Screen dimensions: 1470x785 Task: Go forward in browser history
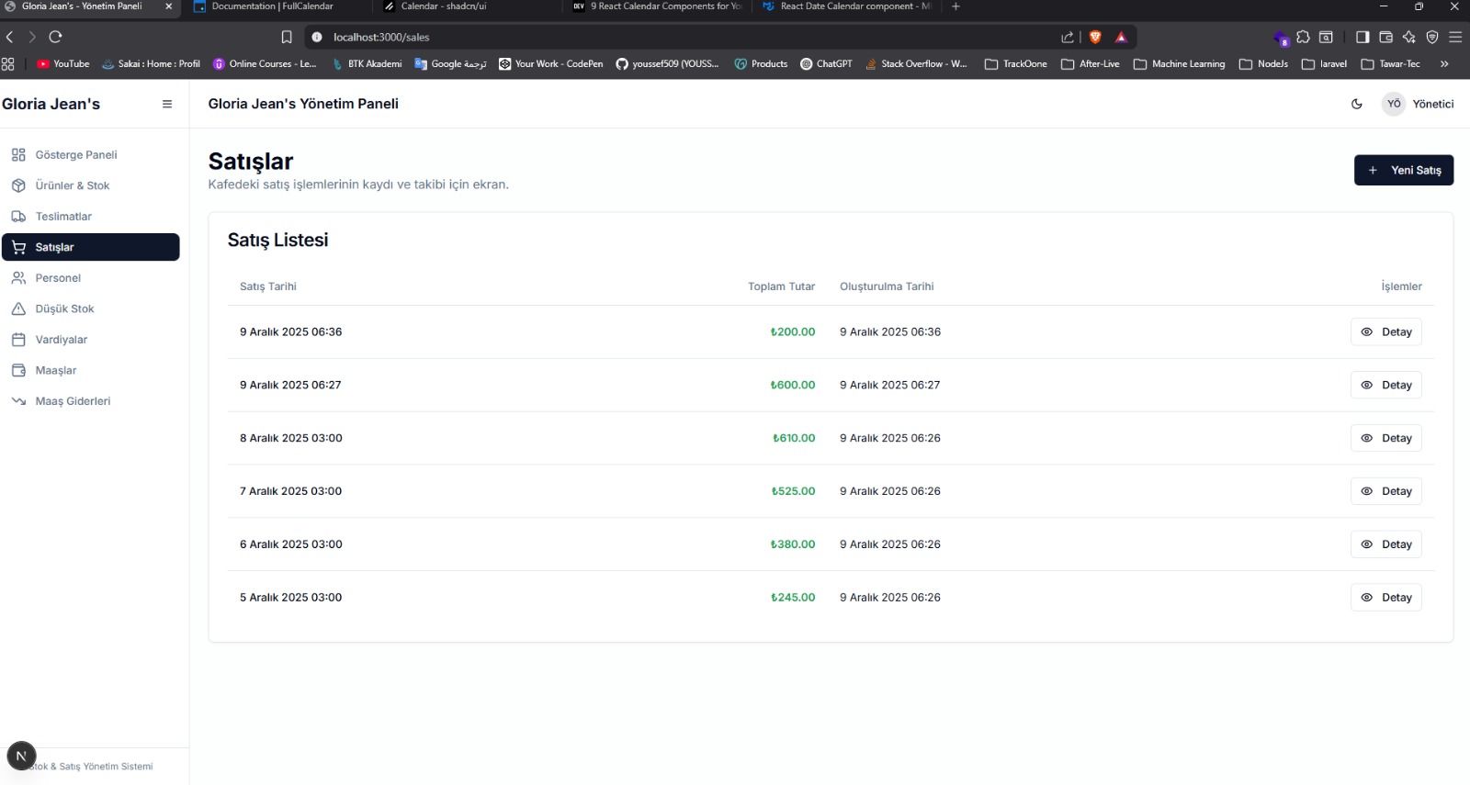(32, 37)
